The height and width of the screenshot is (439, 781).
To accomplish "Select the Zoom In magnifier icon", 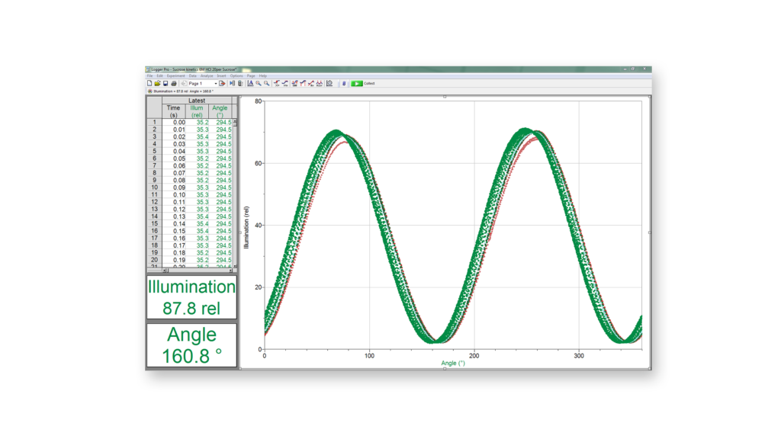I will tap(259, 83).
